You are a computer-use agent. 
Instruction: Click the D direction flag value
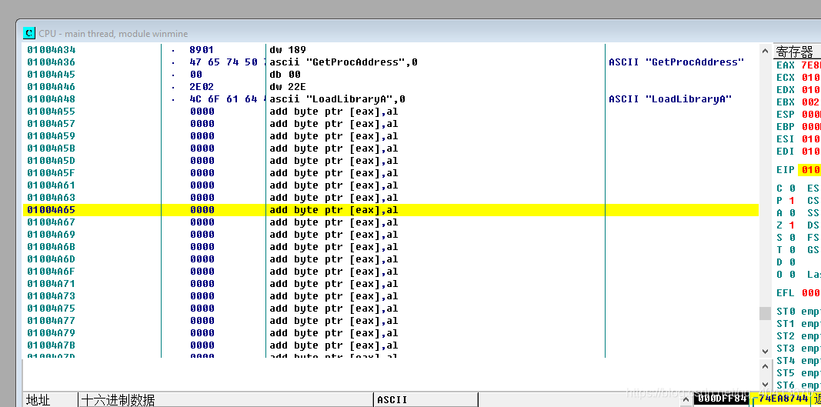click(x=793, y=262)
